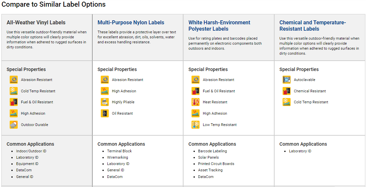Click the Chemical Resistant icon
This screenshot has height=187, width=366.
(x=286, y=91)
